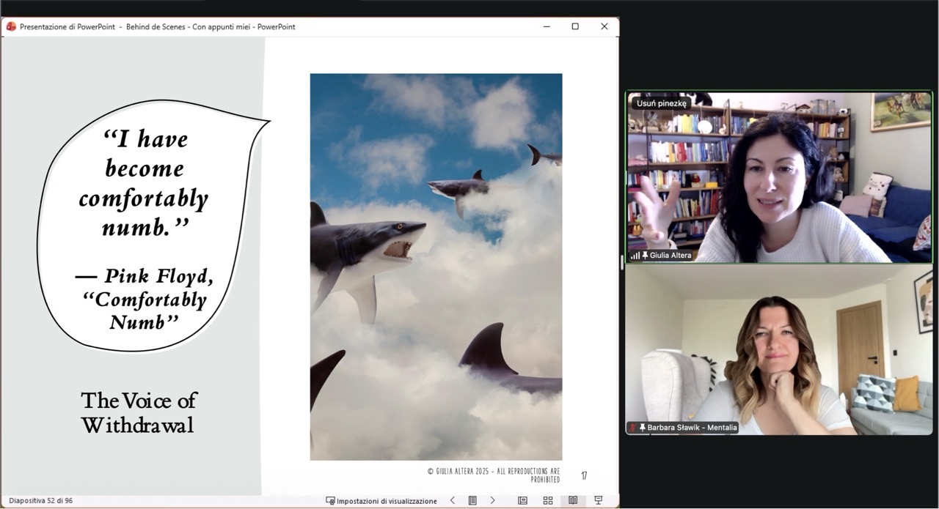Go to the previous slide arrow
The height and width of the screenshot is (509, 939).
(453, 500)
